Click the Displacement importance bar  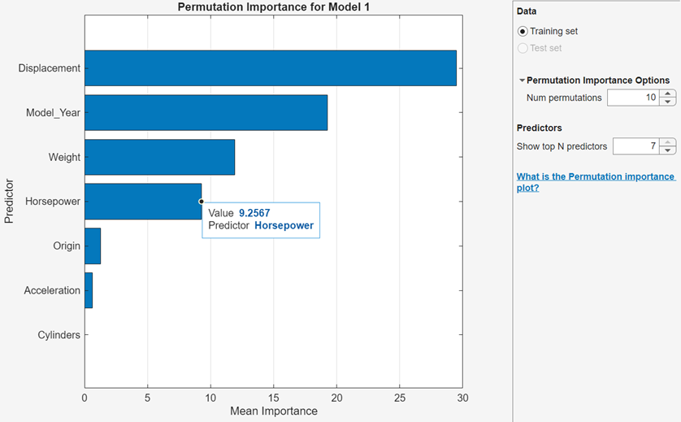[270, 68]
